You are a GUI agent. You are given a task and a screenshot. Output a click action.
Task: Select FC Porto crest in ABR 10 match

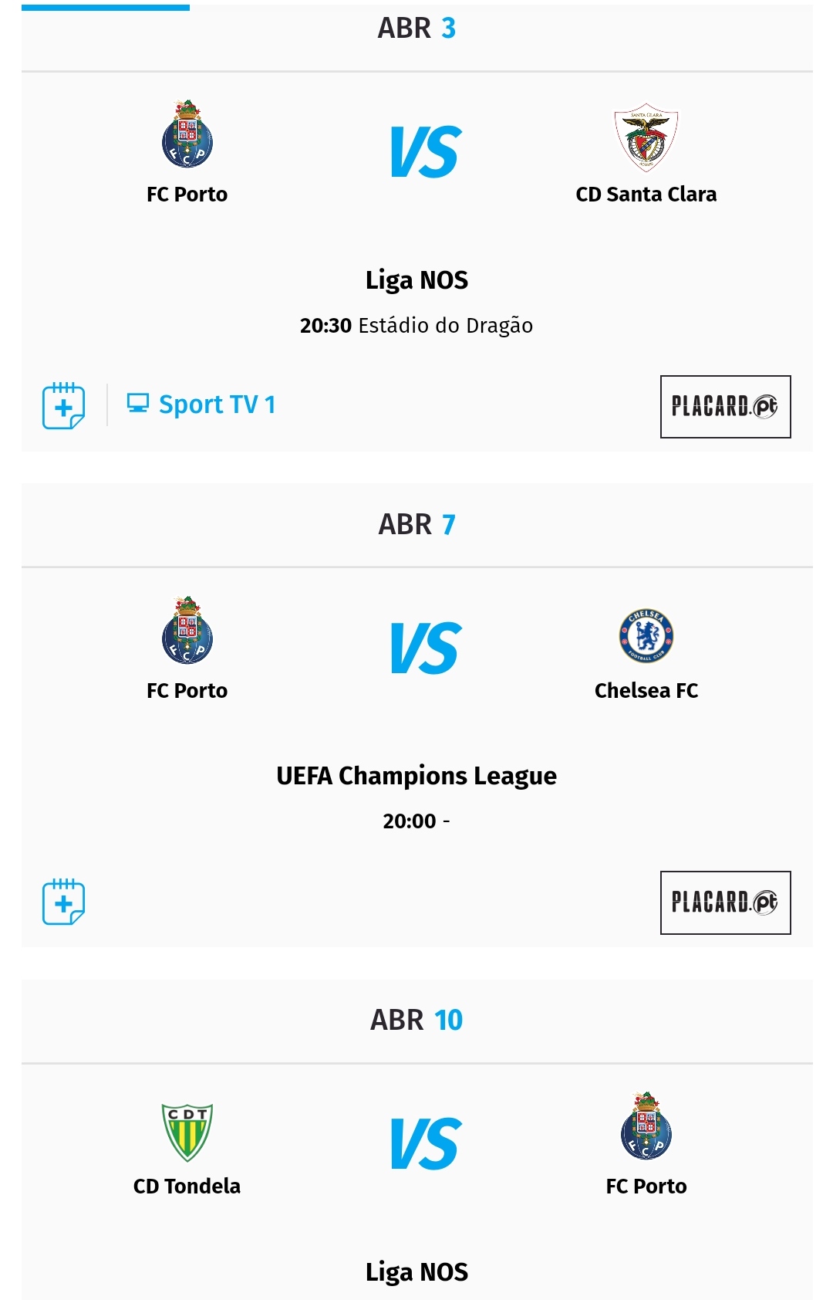pos(646,1126)
